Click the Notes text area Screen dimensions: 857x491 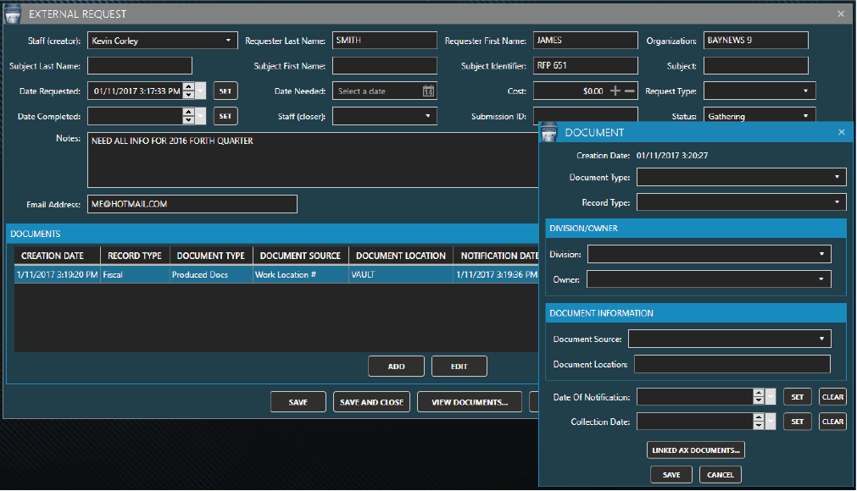pyautogui.click(x=313, y=160)
